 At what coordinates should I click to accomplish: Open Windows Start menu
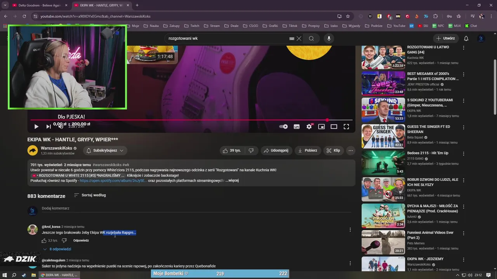pyautogui.click(x=5, y=275)
